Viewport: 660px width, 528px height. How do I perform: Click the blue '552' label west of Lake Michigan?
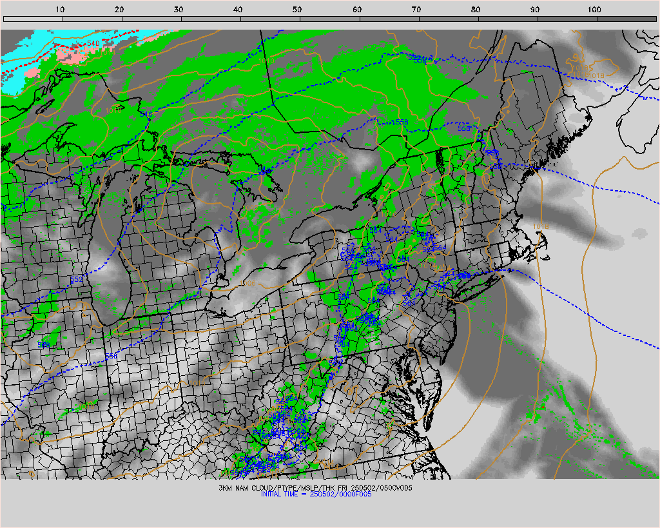pyautogui.click(x=76, y=280)
